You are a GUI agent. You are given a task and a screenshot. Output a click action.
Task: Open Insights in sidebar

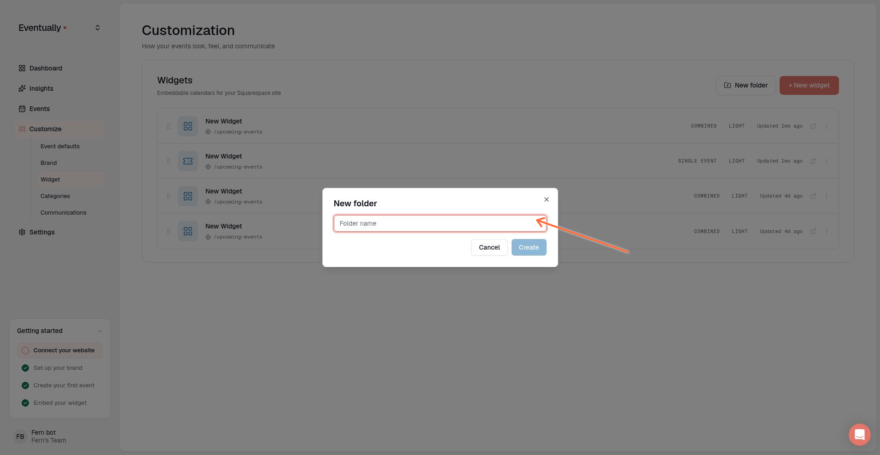[x=60, y=88]
